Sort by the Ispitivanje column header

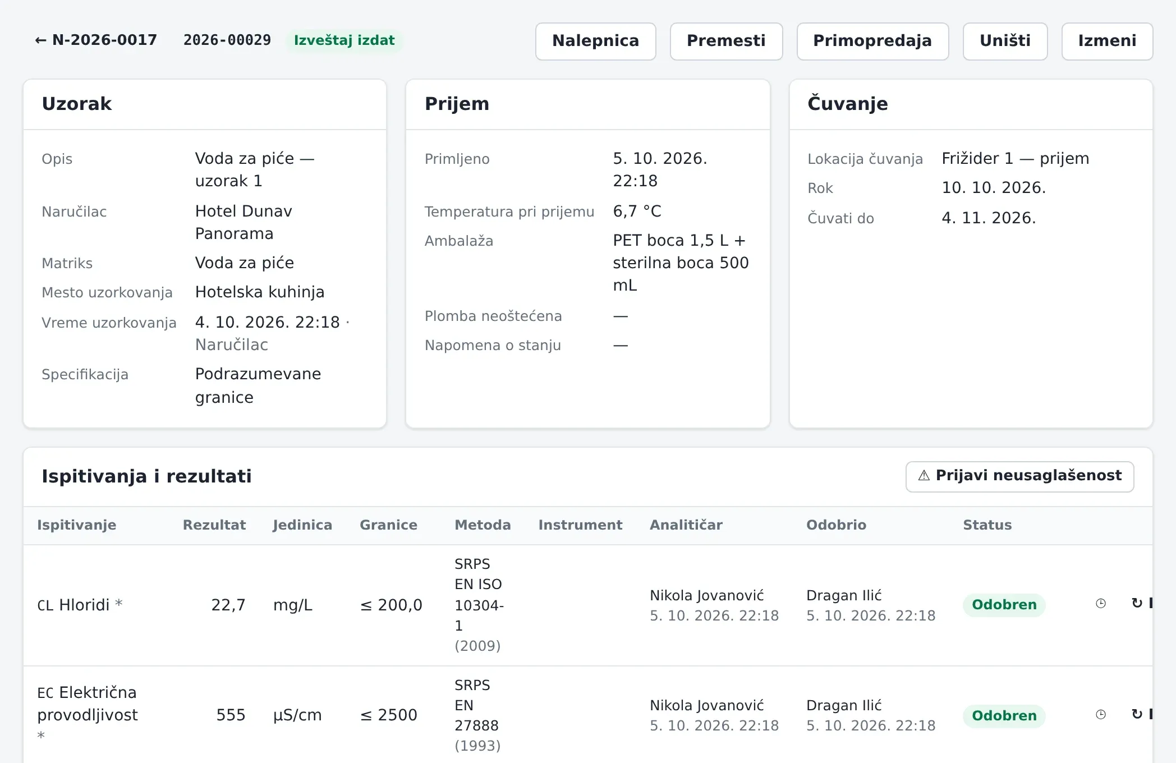(77, 525)
